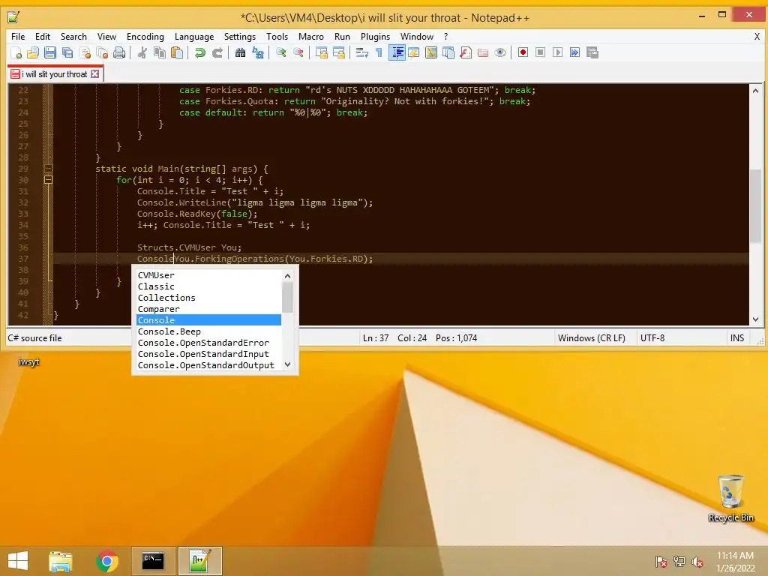This screenshot has height=576, width=768.
Task: Click the Close document toolbar icon
Action: click(x=85, y=52)
